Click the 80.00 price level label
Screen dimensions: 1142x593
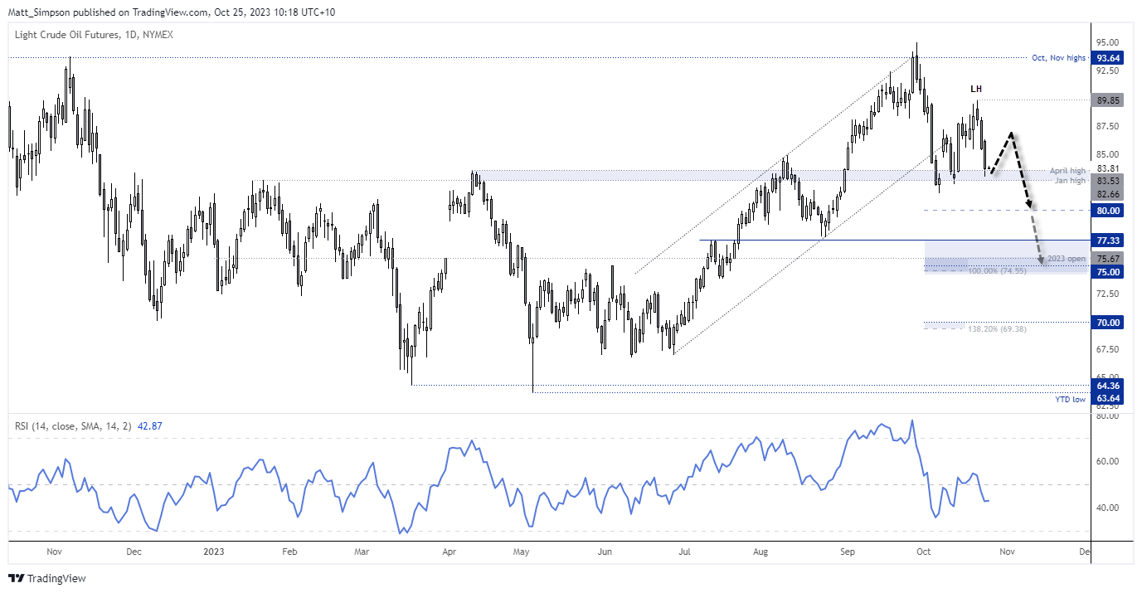coord(1110,211)
